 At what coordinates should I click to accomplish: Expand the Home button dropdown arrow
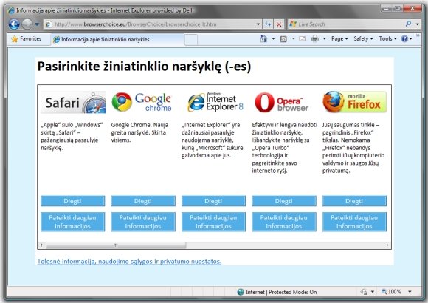[273, 39]
